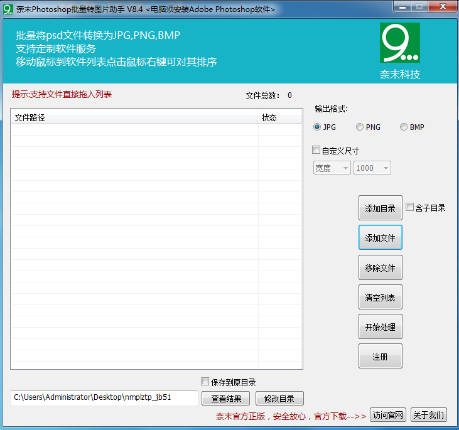
Task: Visit the official site via 访问官网
Action: click(388, 415)
